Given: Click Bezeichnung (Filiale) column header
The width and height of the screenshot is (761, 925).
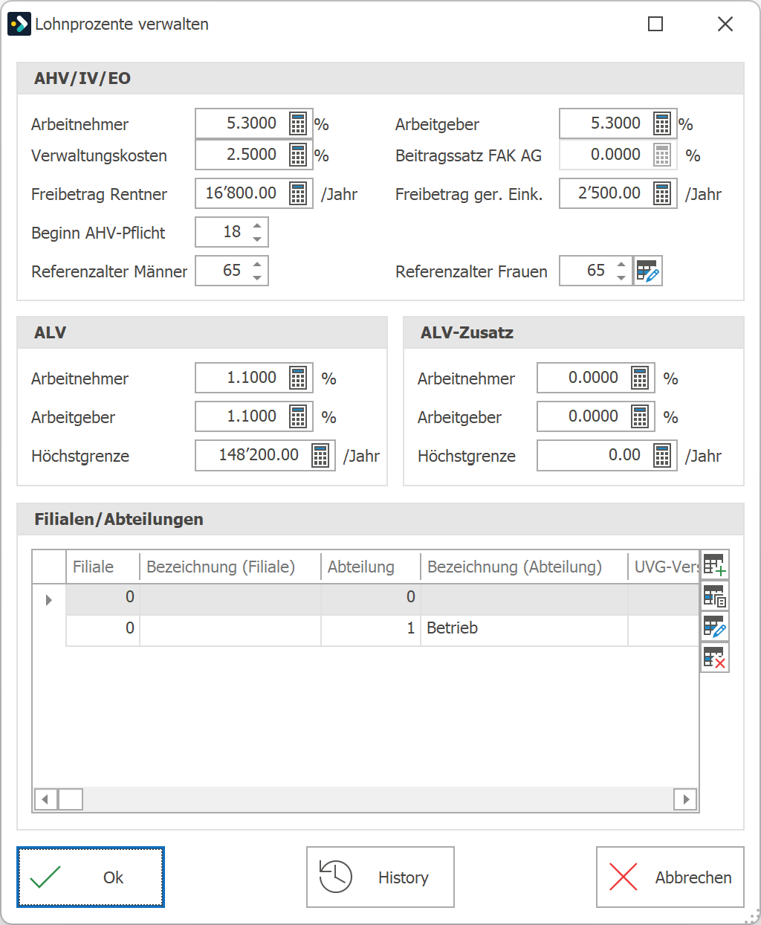Looking at the screenshot, I should [x=230, y=567].
